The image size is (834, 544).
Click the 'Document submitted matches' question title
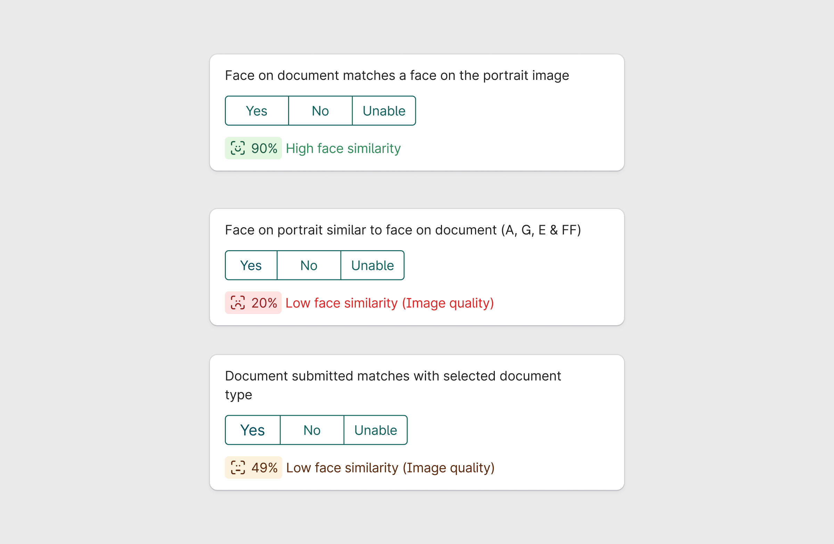pos(392,376)
